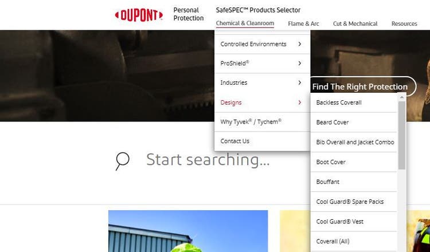This screenshot has height=252, width=430.
Task: Open the Resources menu
Action: [x=404, y=24]
